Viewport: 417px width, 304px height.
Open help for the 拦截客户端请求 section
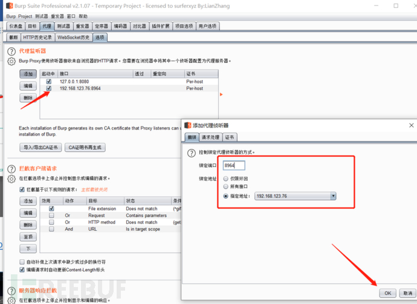pyautogui.click(x=11, y=169)
